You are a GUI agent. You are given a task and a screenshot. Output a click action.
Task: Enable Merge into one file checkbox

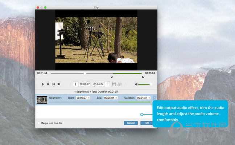coord(39,123)
